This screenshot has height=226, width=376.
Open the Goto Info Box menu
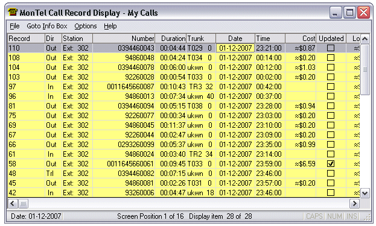[x=46, y=26]
